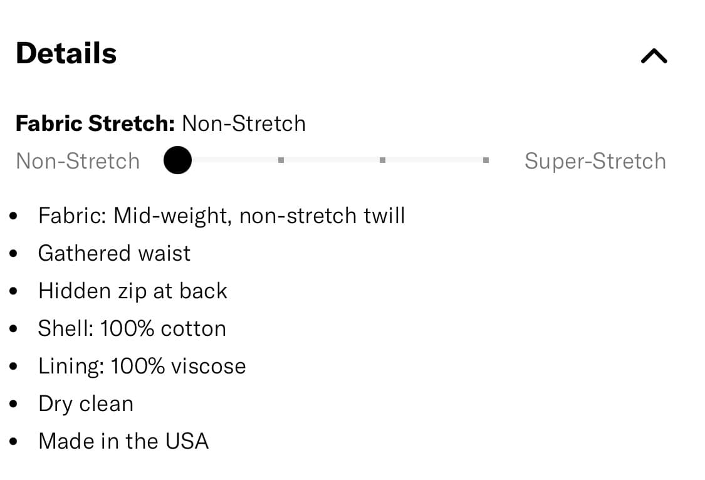
Task: Click slider tick mark closest to Super-Stretch
Action: click(x=486, y=160)
